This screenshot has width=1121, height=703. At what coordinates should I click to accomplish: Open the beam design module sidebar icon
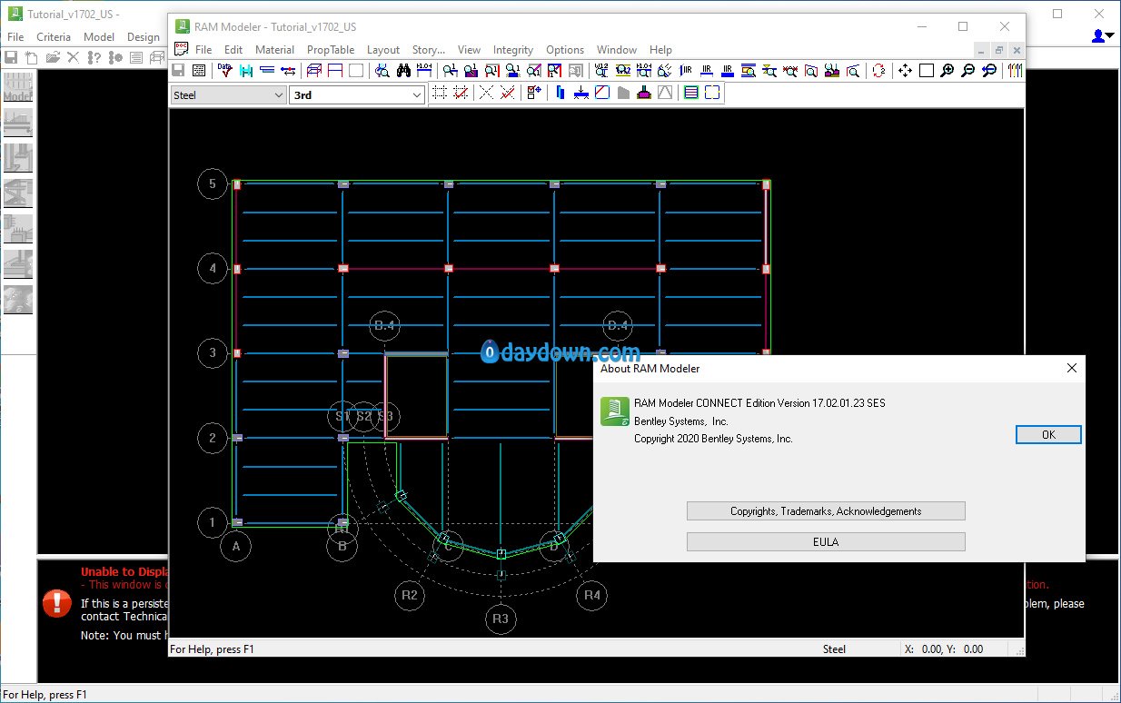[18, 123]
